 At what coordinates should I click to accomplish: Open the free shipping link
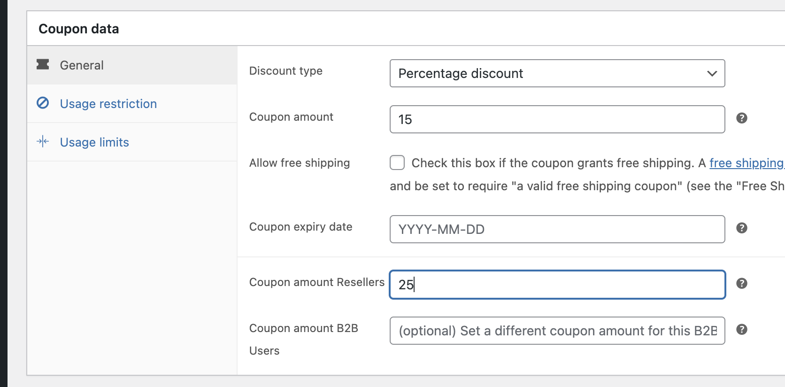click(x=747, y=163)
